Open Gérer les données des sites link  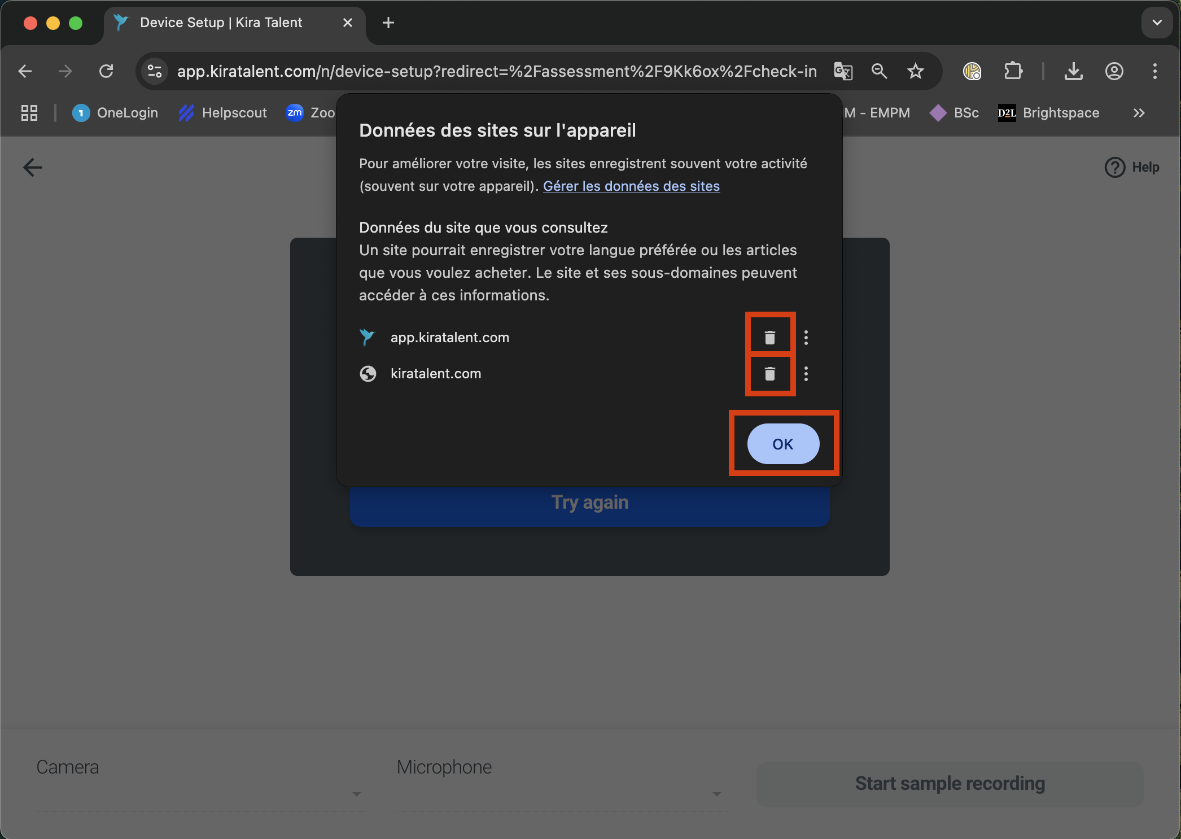631,186
